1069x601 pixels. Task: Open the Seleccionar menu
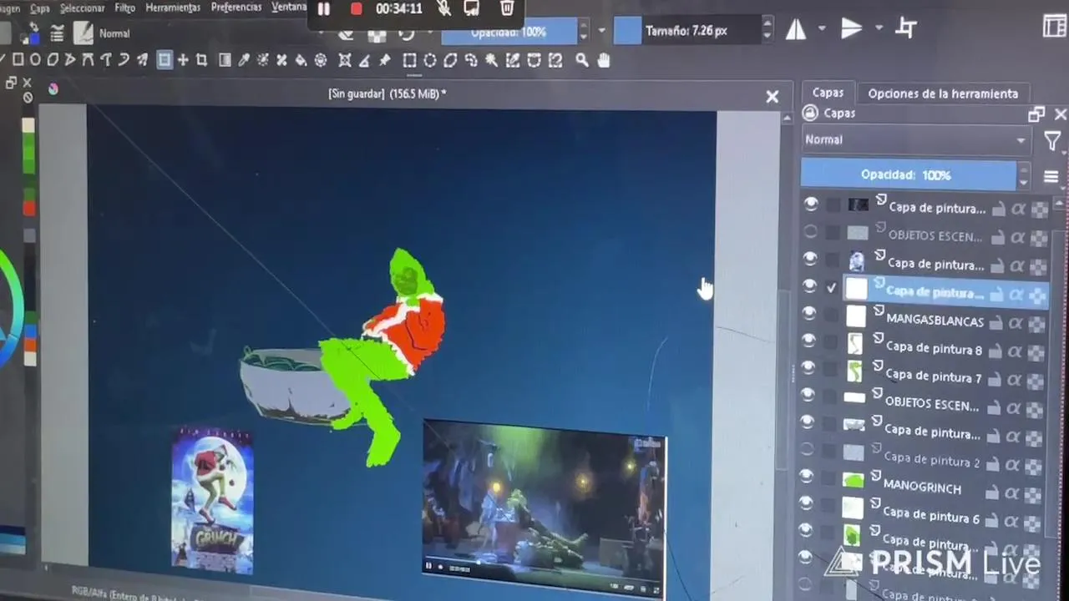(83, 8)
